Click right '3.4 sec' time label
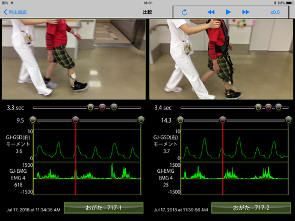 163,108
